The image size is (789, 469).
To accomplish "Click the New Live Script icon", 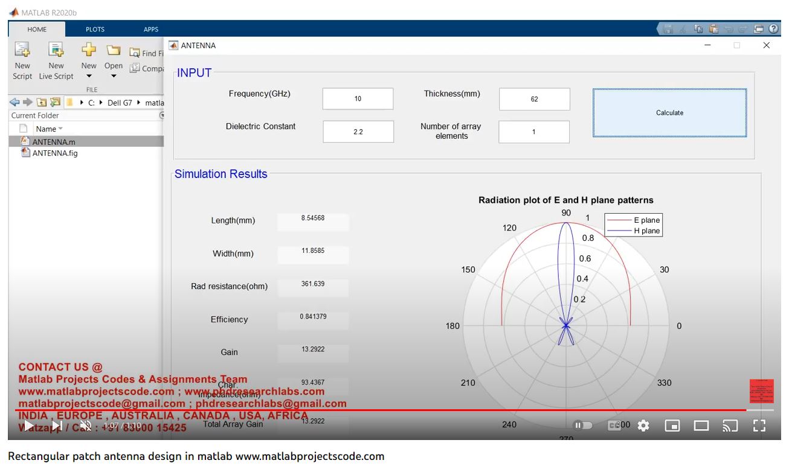I will [56, 50].
